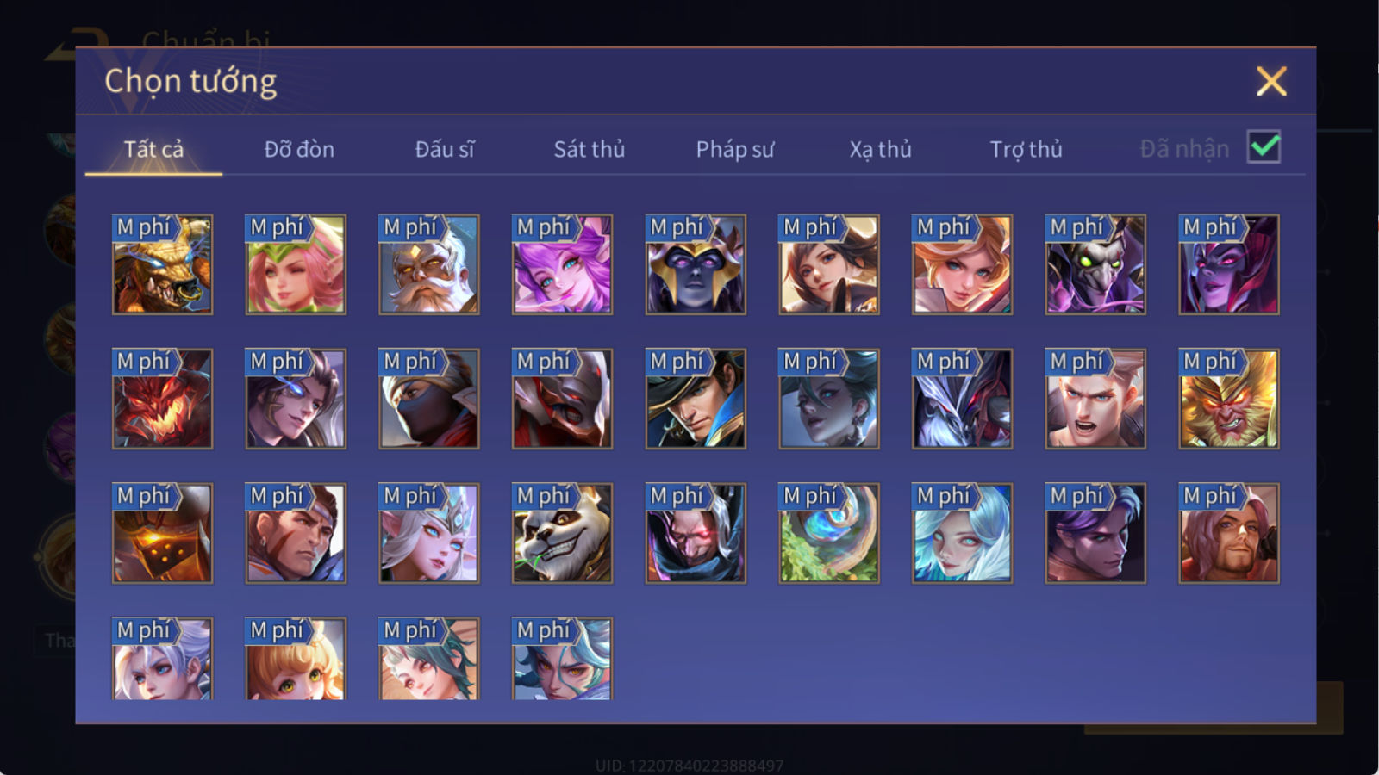The height and width of the screenshot is (775, 1379).
Task: Switch to the Đỡ đòn tab
Action: point(299,149)
